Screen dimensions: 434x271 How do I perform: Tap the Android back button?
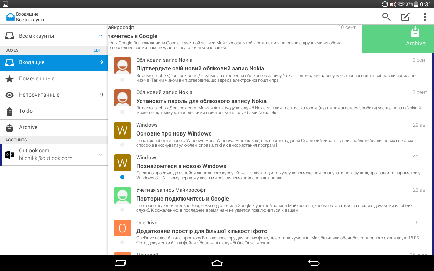[x=314, y=263]
